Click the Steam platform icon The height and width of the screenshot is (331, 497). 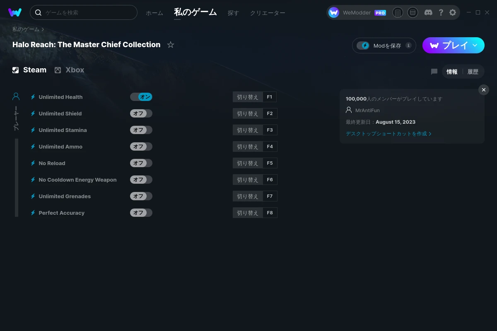pos(16,70)
